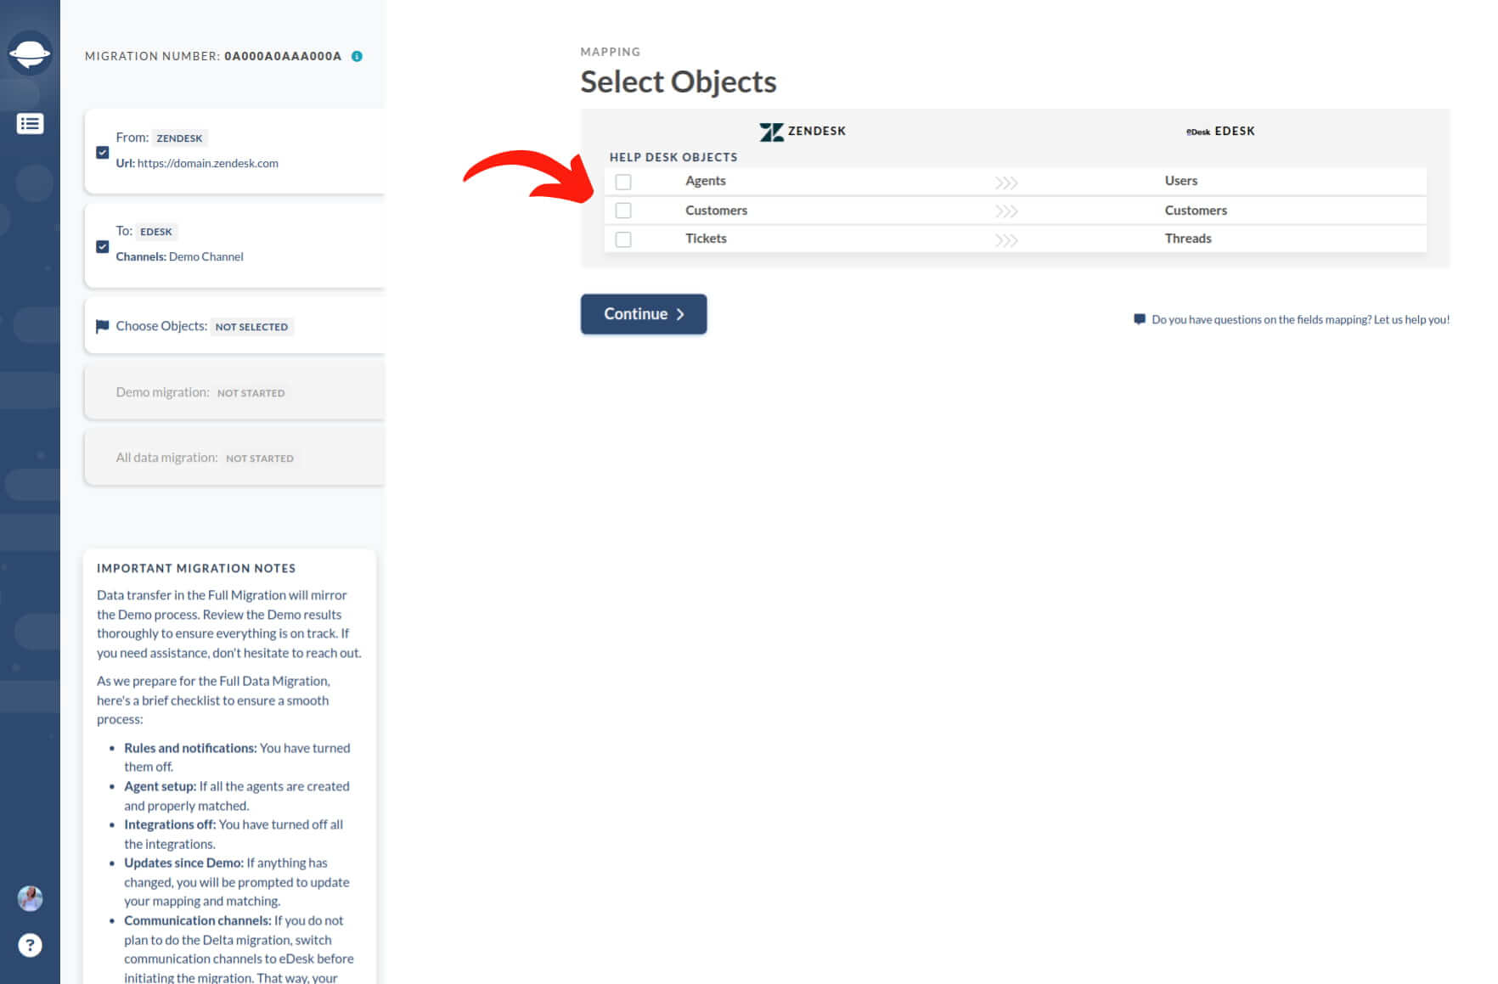Click the ZENDESK source tag

tap(179, 138)
